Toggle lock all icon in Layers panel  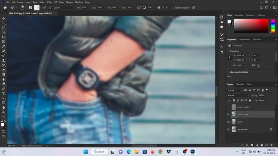click(250, 101)
